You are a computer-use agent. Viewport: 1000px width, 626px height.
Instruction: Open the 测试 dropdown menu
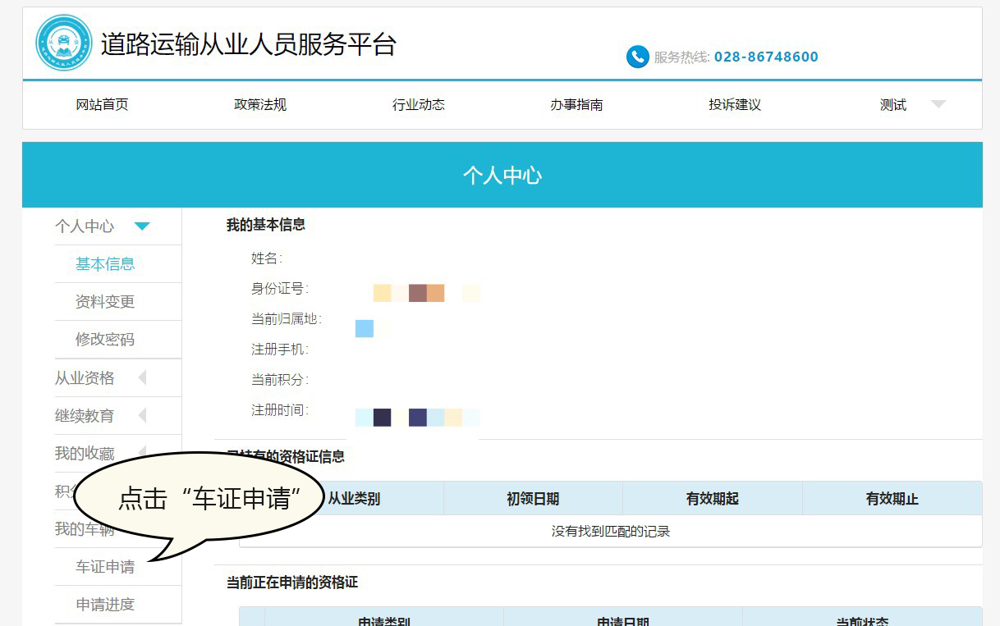[x=893, y=104]
